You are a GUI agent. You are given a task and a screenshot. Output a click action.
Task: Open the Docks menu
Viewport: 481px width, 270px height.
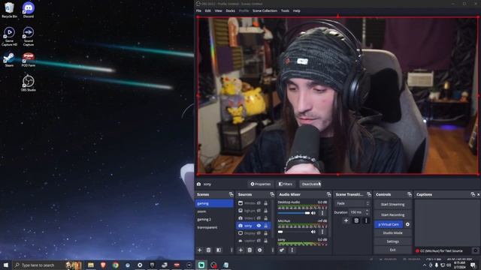231,10
